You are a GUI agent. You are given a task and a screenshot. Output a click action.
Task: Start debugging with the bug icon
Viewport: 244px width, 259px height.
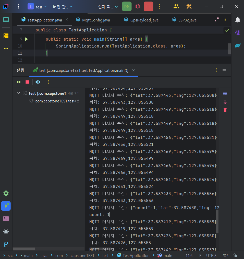point(138,6)
